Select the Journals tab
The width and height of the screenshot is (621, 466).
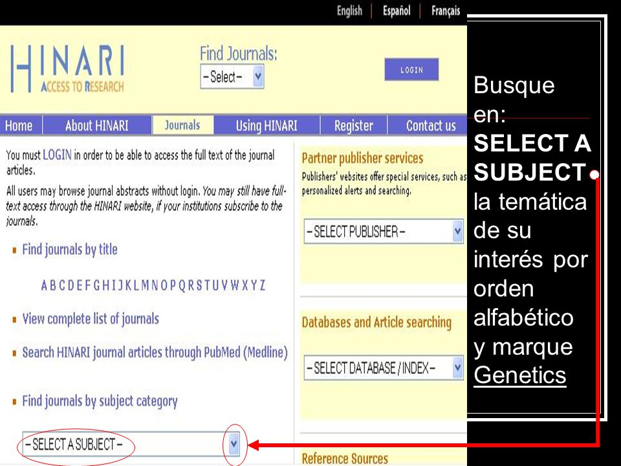point(182,125)
